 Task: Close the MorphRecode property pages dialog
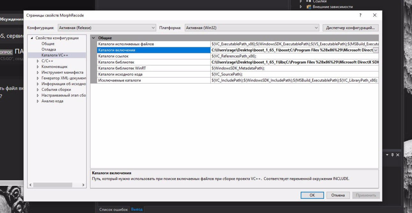pyautogui.click(x=375, y=15)
